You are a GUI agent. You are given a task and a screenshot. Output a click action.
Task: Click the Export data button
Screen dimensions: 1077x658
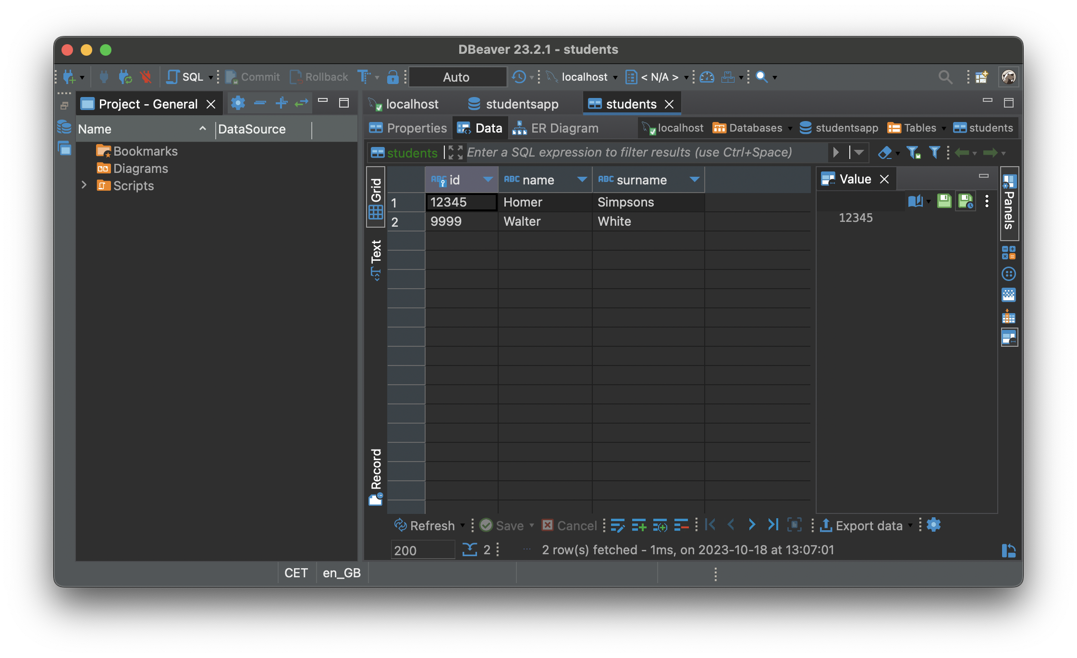point(861,525)
